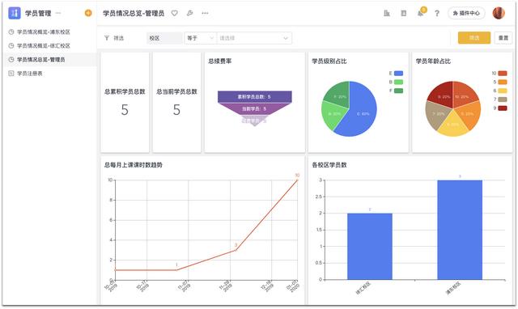Click legend swatch 6 in 学员年龄占比

click(503, 91)
